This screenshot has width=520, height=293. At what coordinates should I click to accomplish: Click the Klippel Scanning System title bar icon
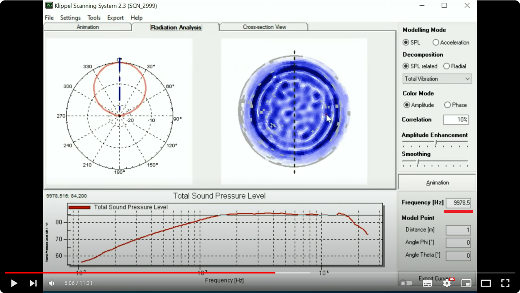[49, 6]
